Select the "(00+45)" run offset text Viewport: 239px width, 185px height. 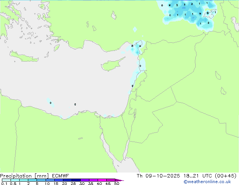pyautogui.click(x=225, y=176)
